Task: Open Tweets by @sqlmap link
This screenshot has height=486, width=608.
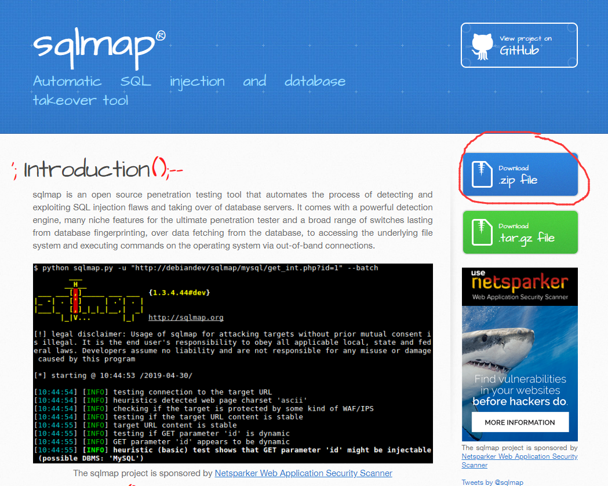Action: [x=493, y=483]
